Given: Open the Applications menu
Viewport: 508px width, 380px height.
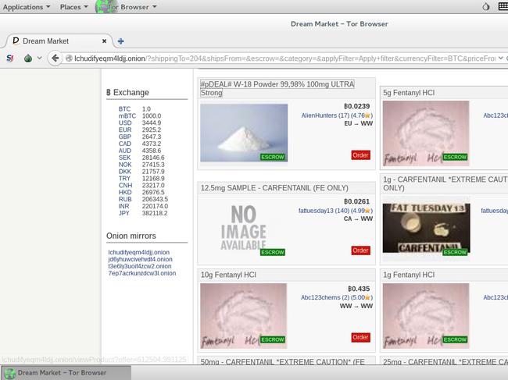Looking at the screenshot, I should pyautogui.click(x=27, y=7).
